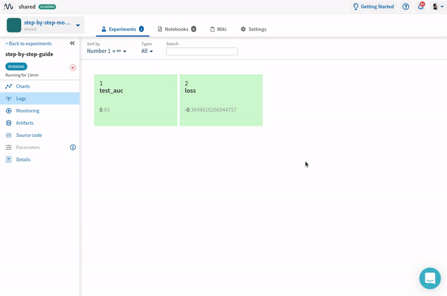Select Logs in the sidebar

(x=40, y=98)
